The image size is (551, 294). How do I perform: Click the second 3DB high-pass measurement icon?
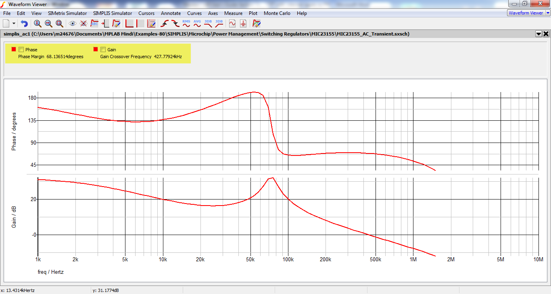pos(219,23)
